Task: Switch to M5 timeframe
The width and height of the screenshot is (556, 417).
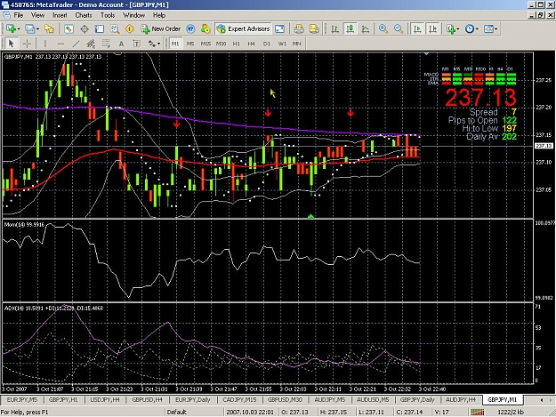Action: (190, 44)
